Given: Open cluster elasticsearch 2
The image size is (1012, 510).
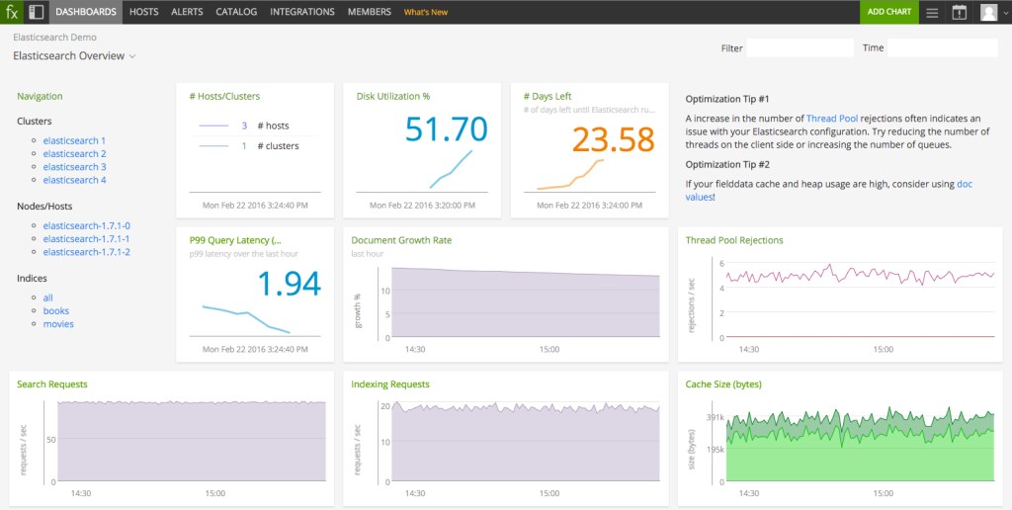Looking at the screenshot, I should [x=75, y=153].
